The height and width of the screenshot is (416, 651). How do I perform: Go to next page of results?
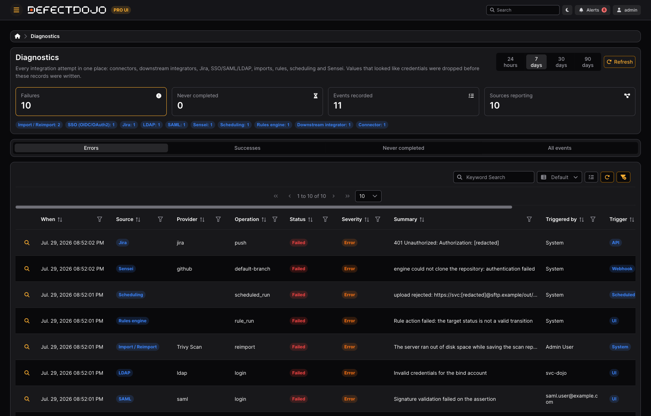coord(333,196)
